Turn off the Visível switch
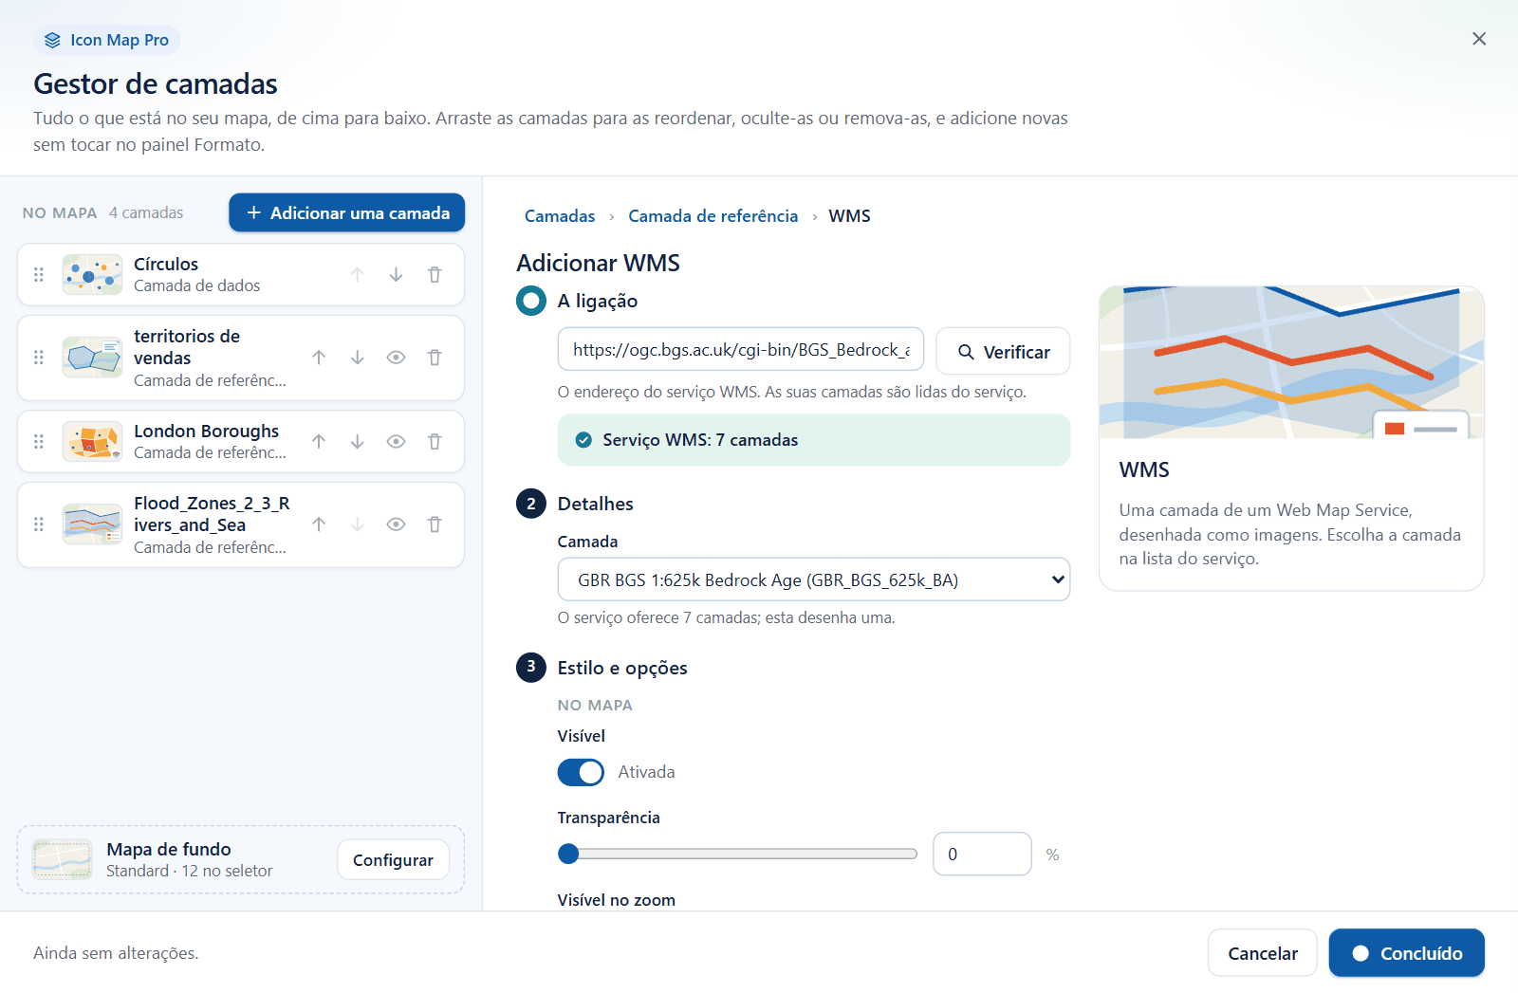 pyautogui.click(x=581, y=772)
